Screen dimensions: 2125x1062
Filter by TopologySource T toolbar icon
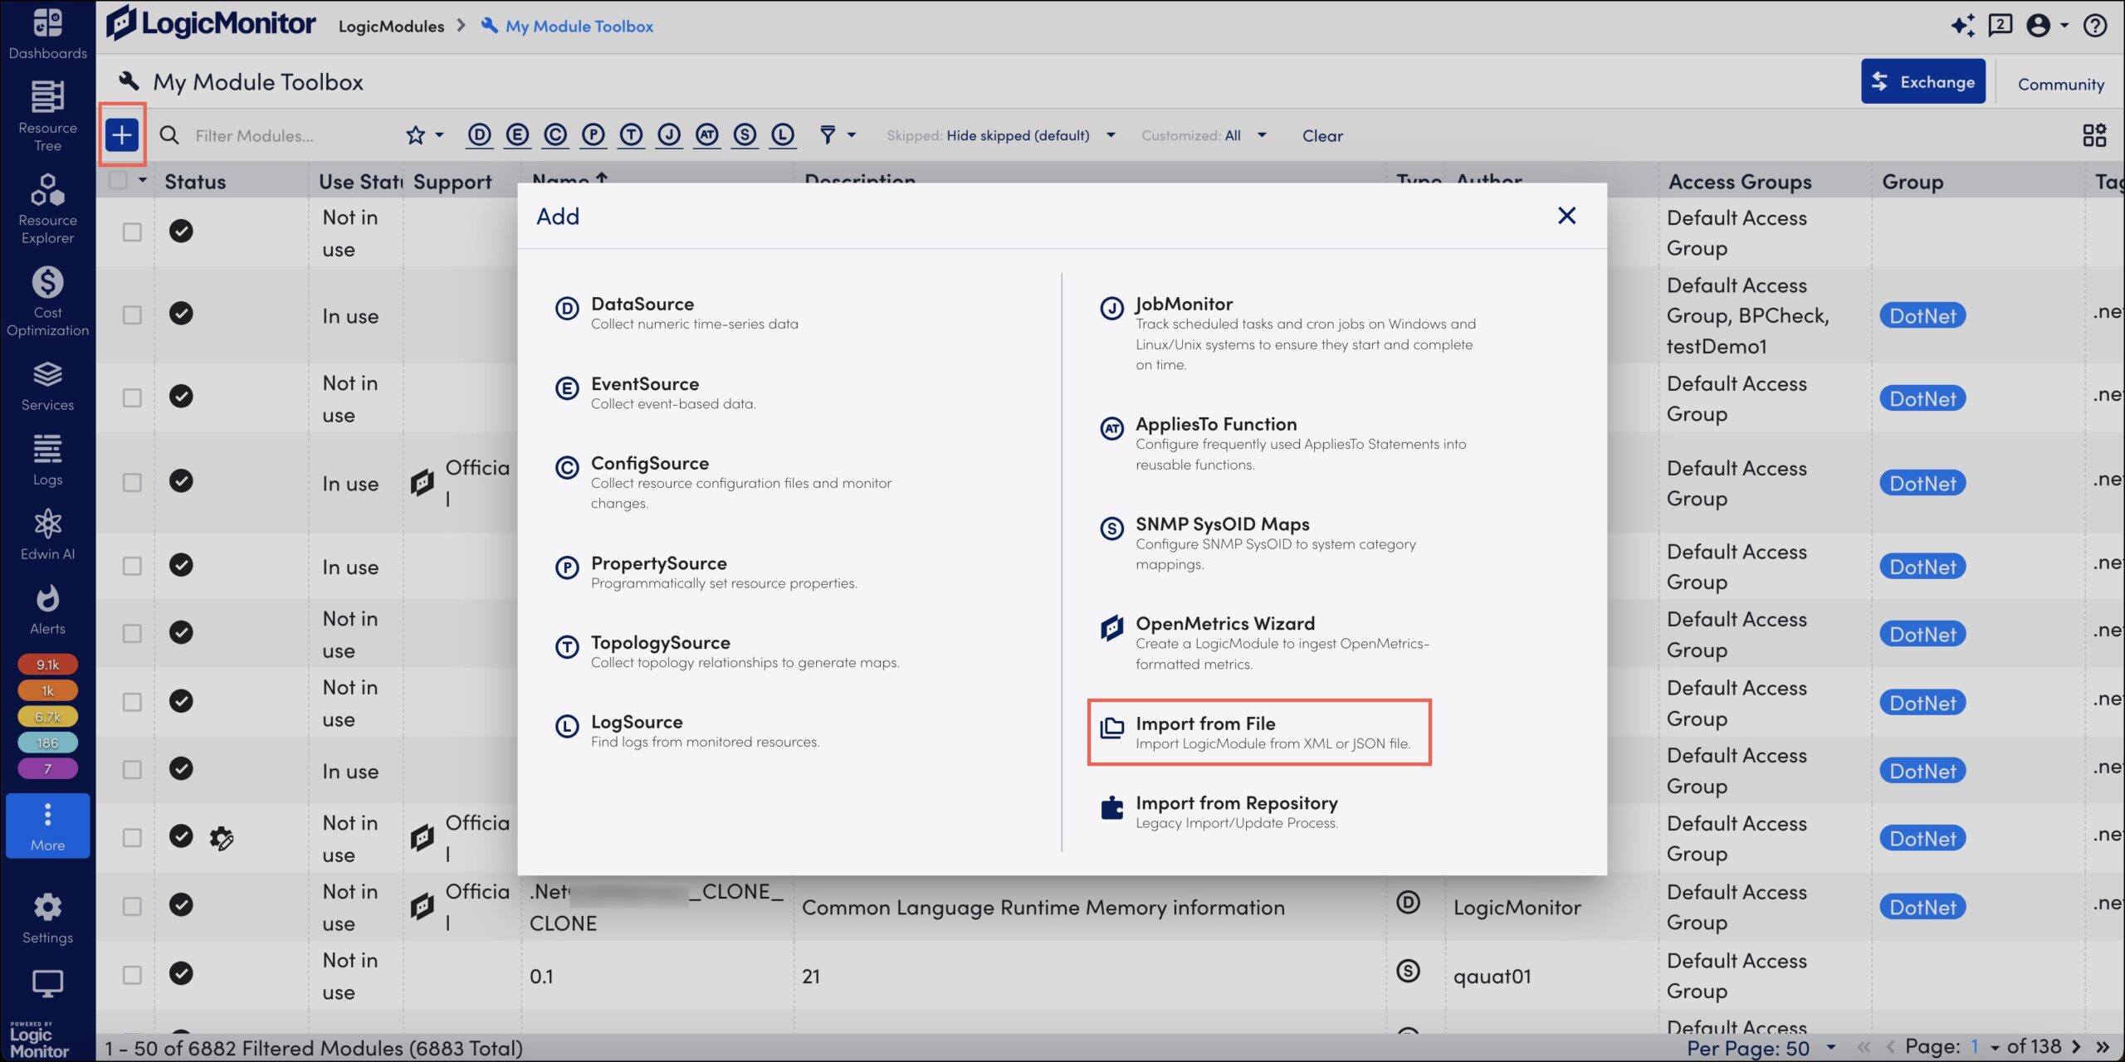631,134
